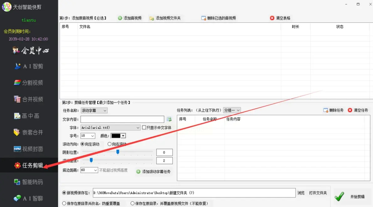
Task: Click the 添加音视频 green plus icon
Action: (x=120, y=18)
